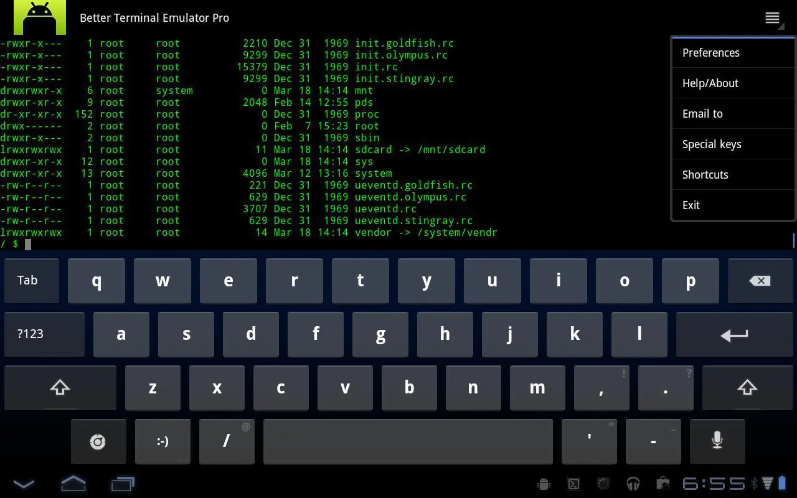Switch to symbols with the ?123 key
The width and height of the screenshot is (797, 498).
(x=44, y=334)
